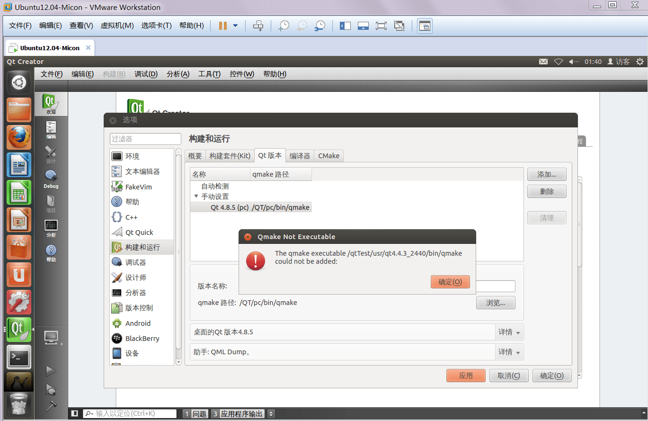Open the 编译器 tab
The image size is (648, 421).
(300, 156)
